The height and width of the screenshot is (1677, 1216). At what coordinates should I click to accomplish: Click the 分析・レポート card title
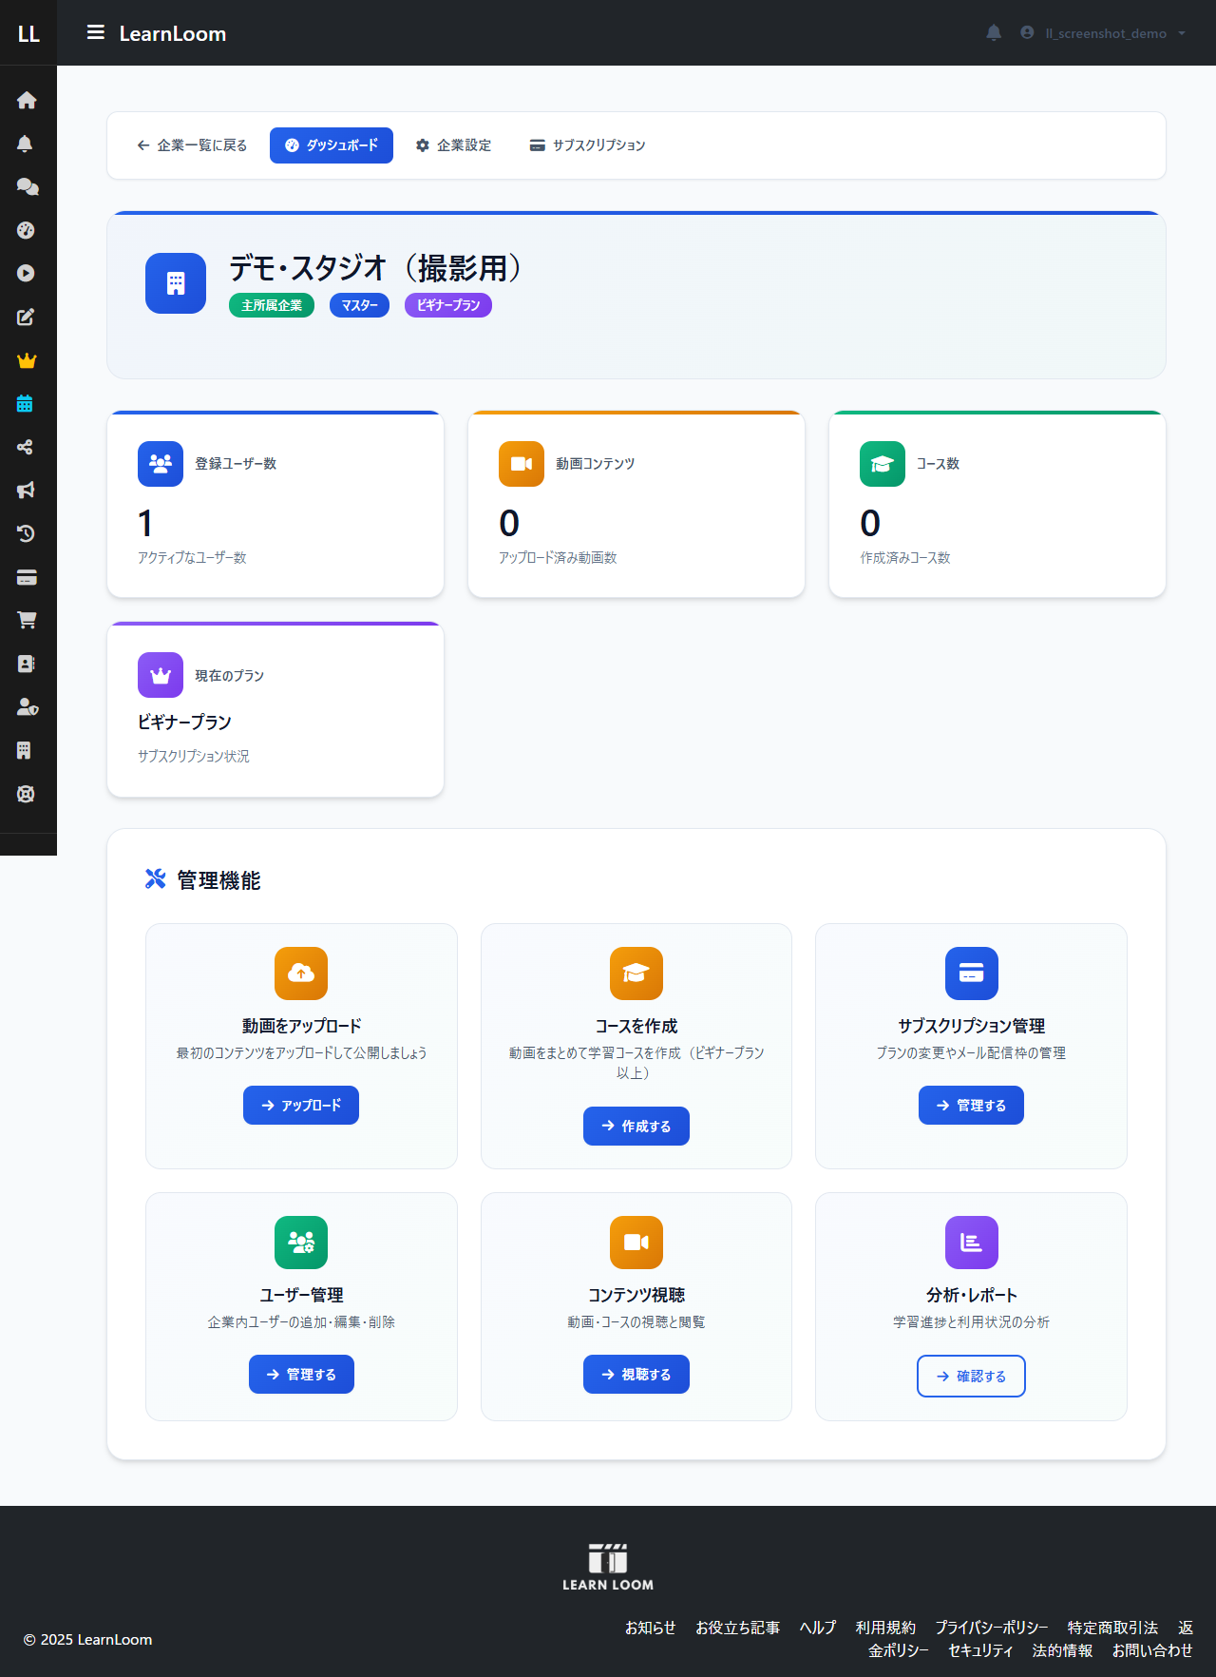point(972,1296)
